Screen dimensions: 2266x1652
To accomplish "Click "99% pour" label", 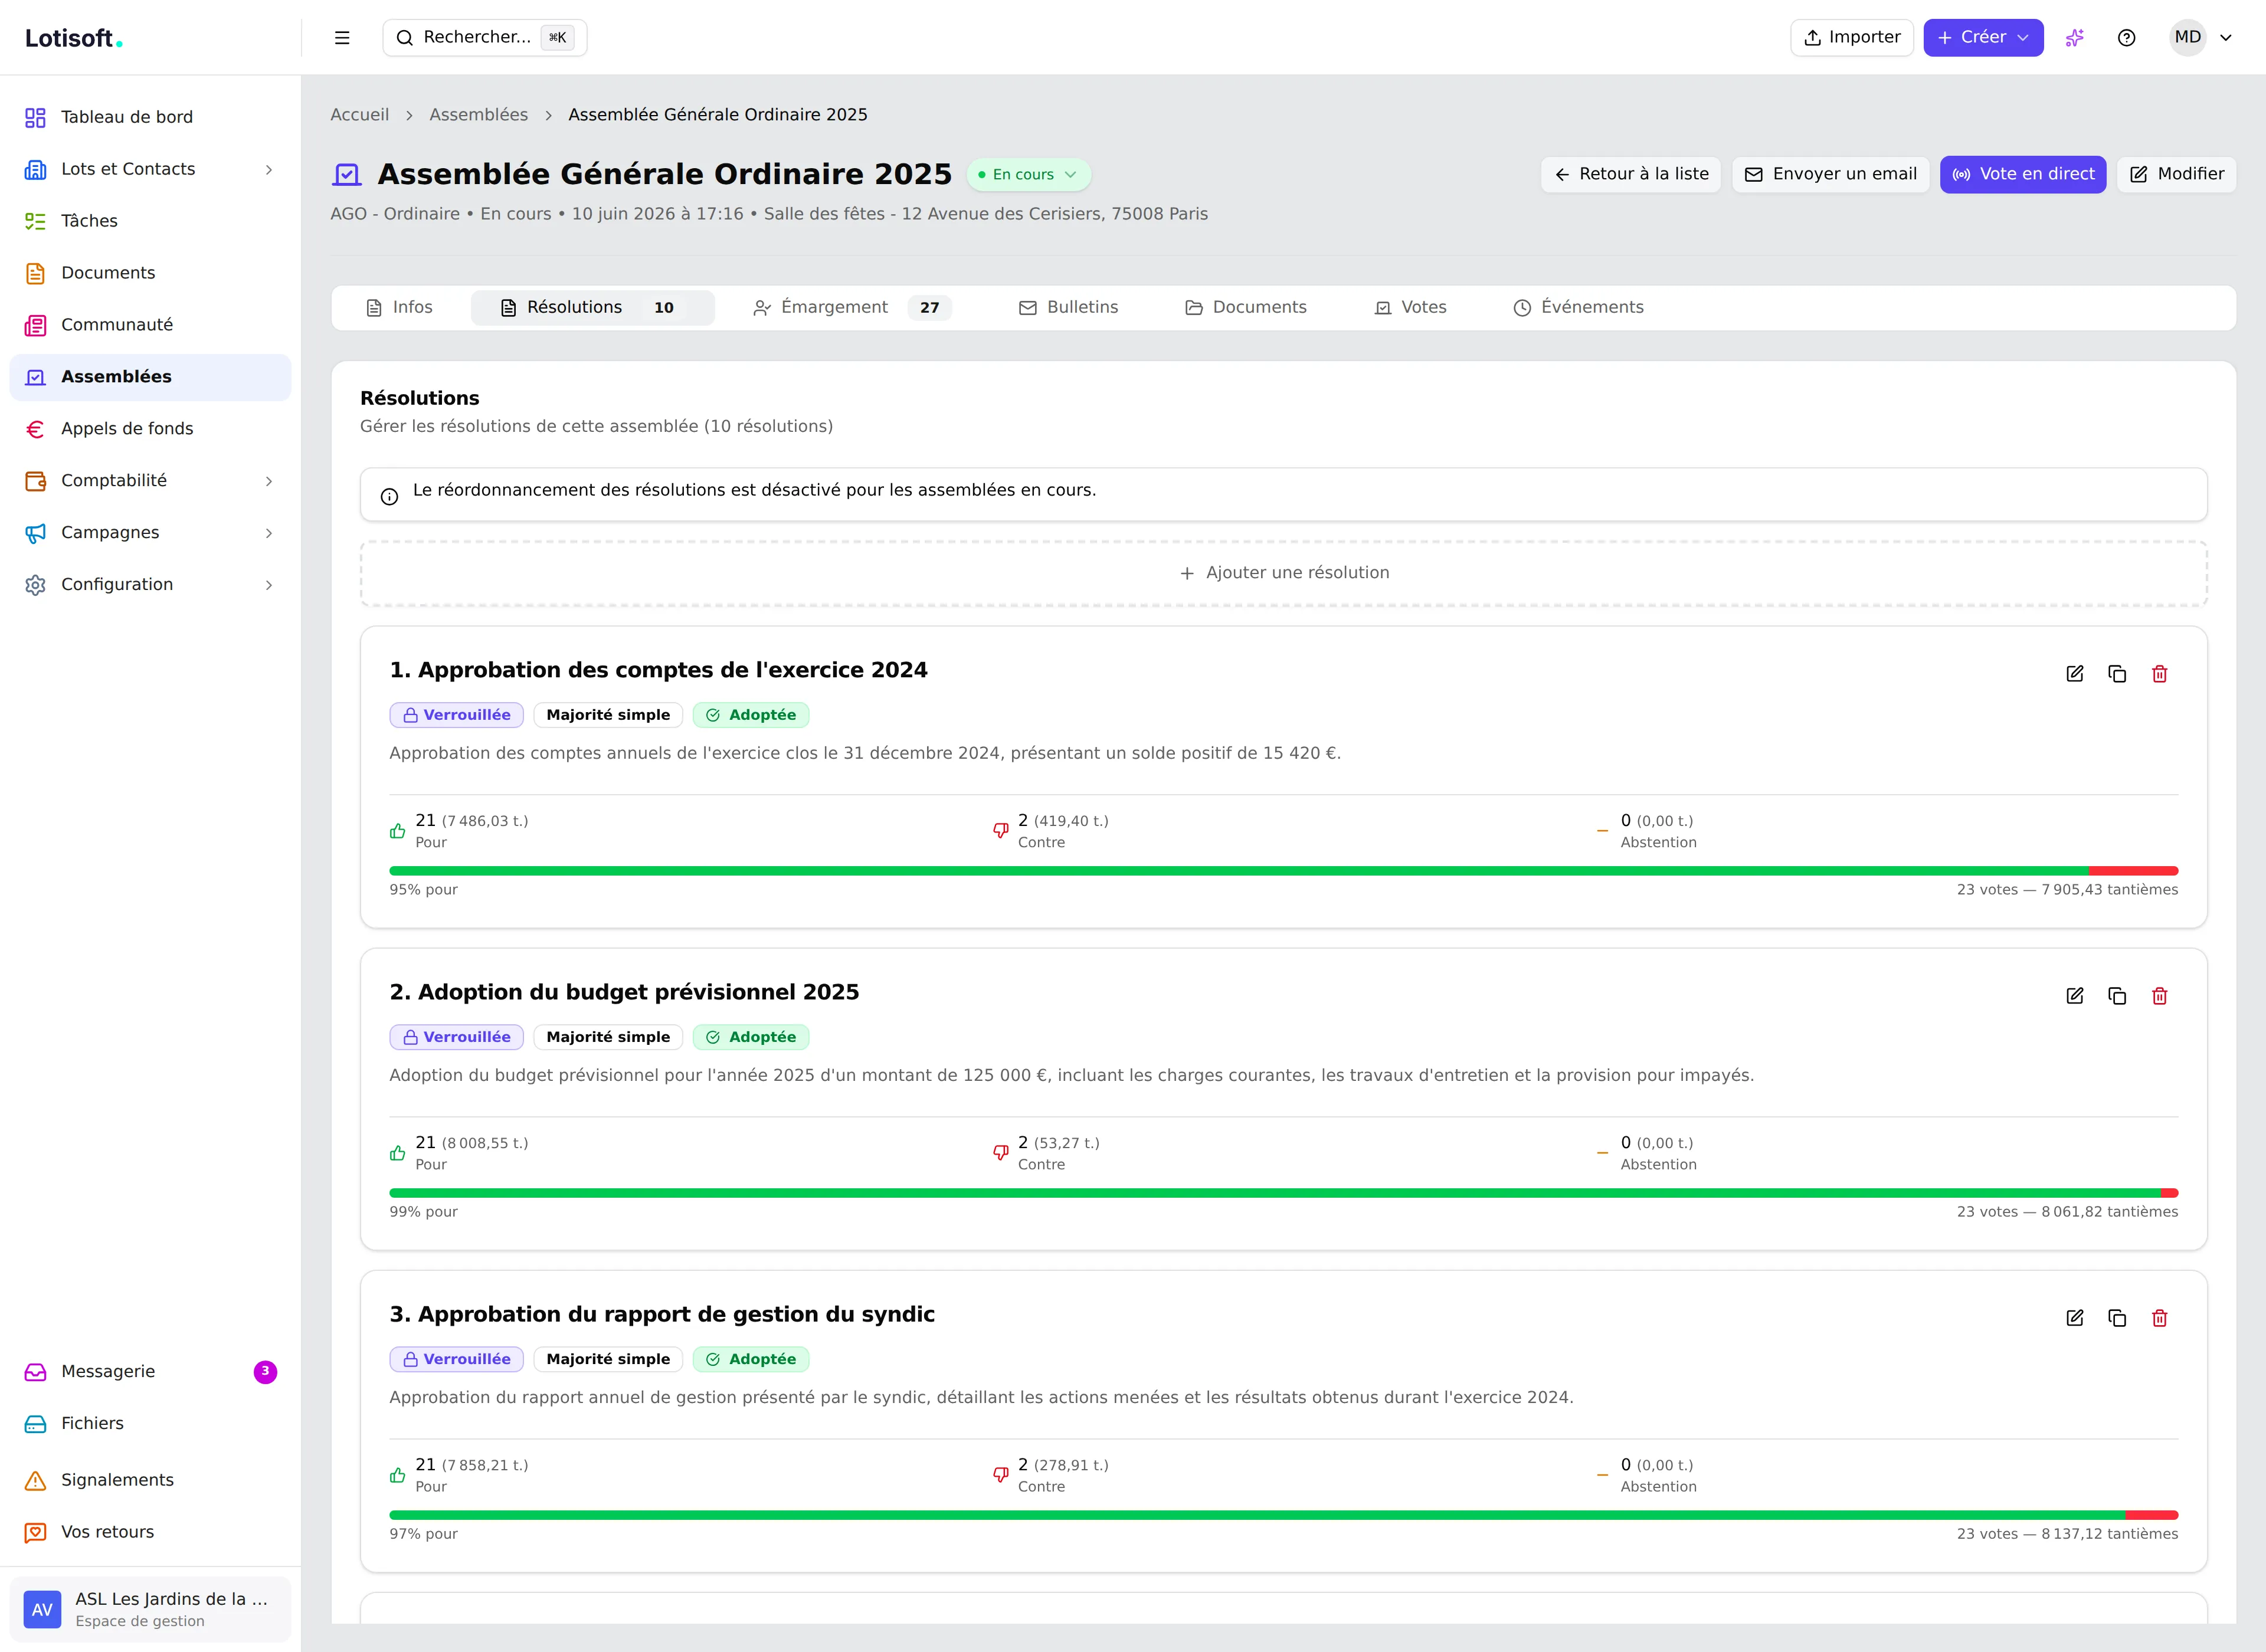I will click(423, 1212).
